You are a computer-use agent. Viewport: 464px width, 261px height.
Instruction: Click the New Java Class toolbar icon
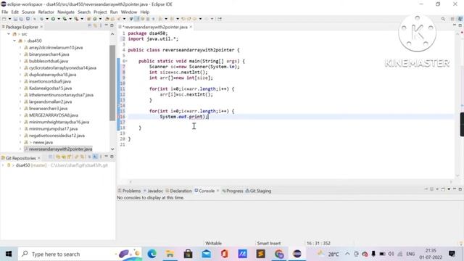tap(95, 19)
